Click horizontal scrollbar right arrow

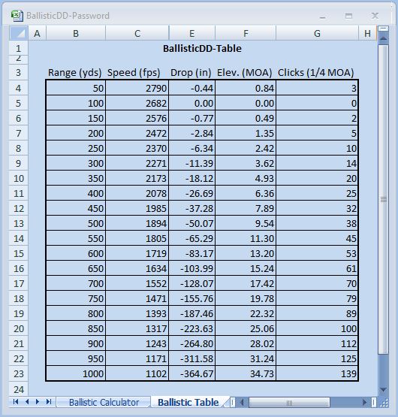click(364, 402)
